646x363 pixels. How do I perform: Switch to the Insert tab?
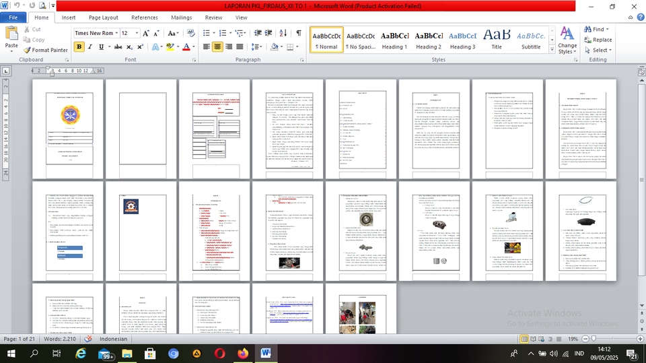pos(69,18)
